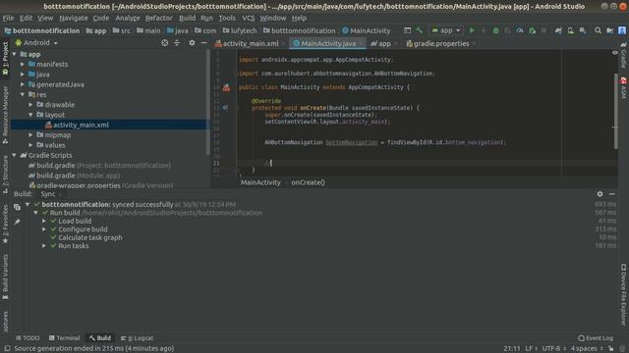Open the Refactor menu
Image resolution: width=629 pixels, height=353 pixels.
[x=159, y=18]
